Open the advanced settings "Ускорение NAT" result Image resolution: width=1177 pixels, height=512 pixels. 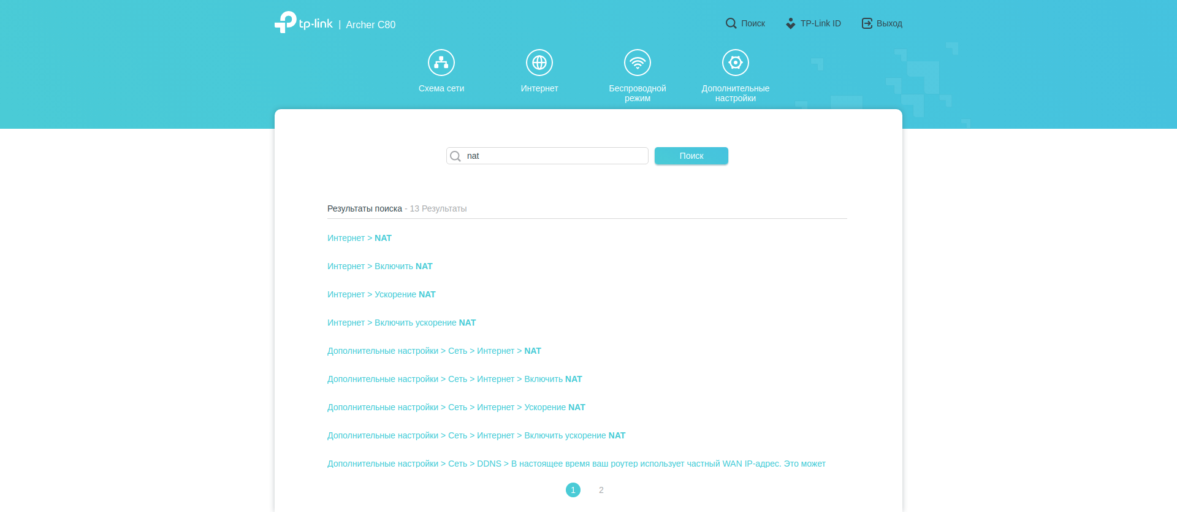click(456, 407)
